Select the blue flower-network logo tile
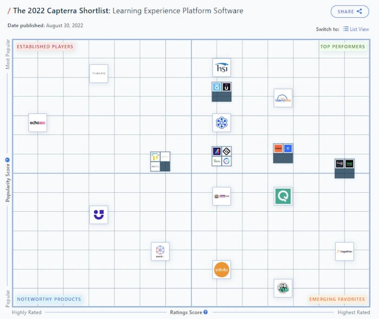 click(221, 122)
